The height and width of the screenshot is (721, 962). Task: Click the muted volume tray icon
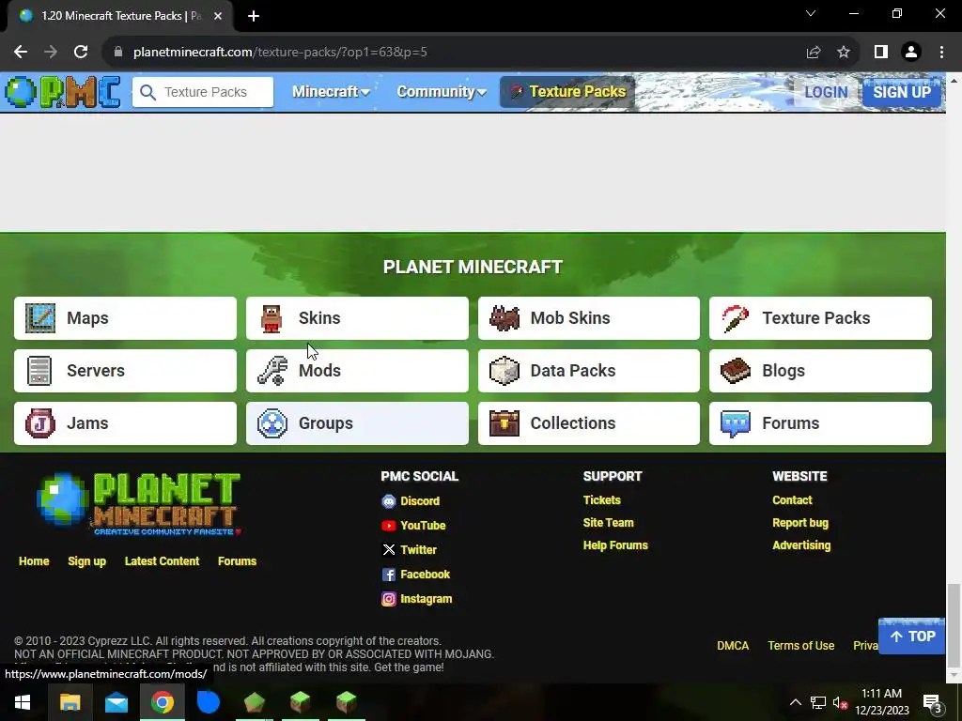point(840,702)
